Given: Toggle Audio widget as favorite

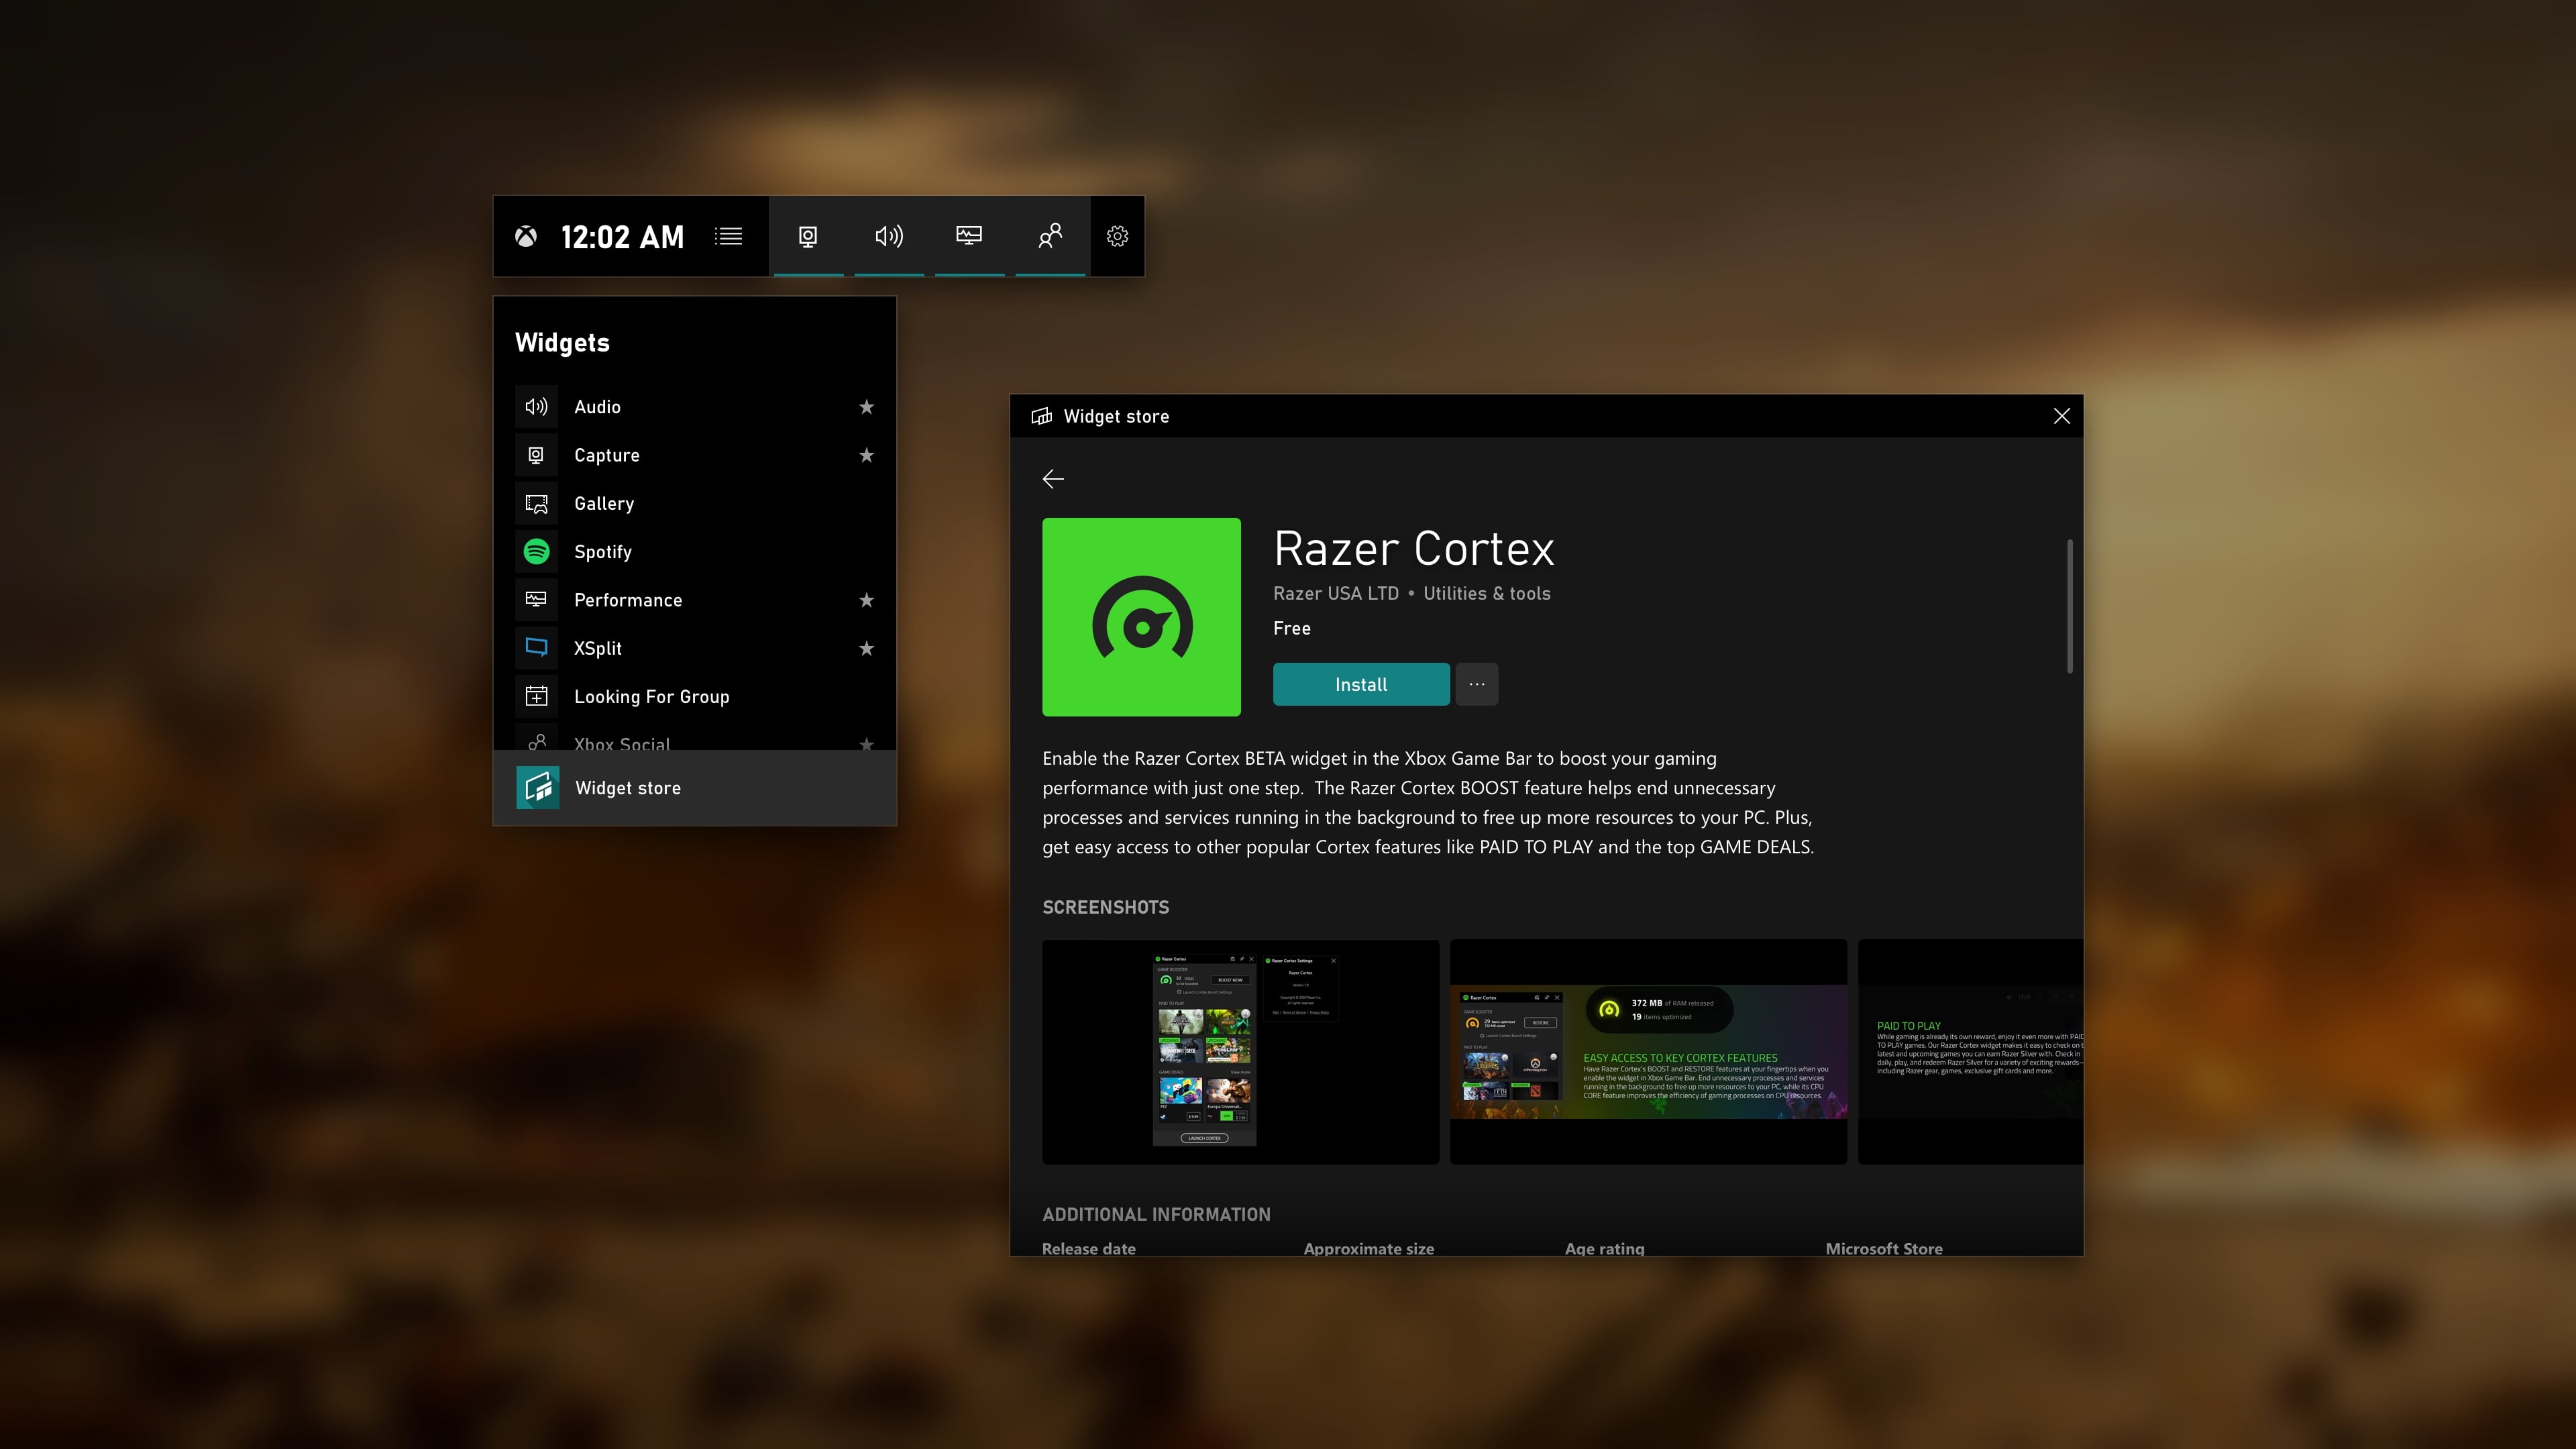Looking at the screenshot, I should (x=865, y=405).
